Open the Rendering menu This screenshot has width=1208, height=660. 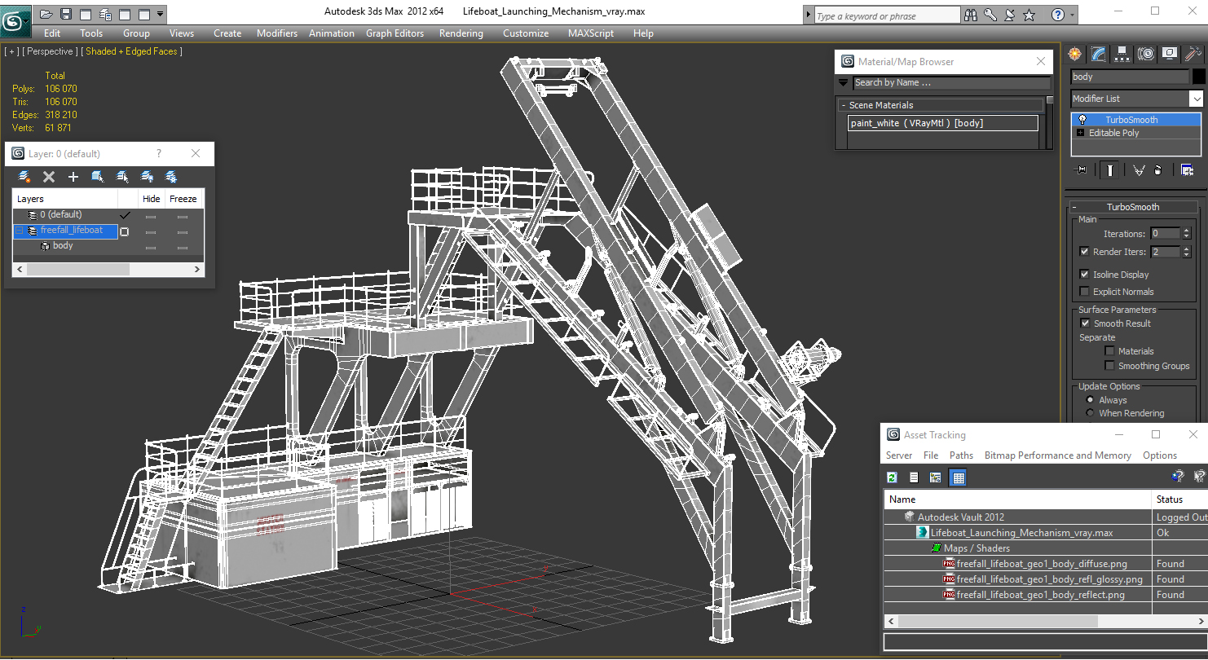click(461, 33)
